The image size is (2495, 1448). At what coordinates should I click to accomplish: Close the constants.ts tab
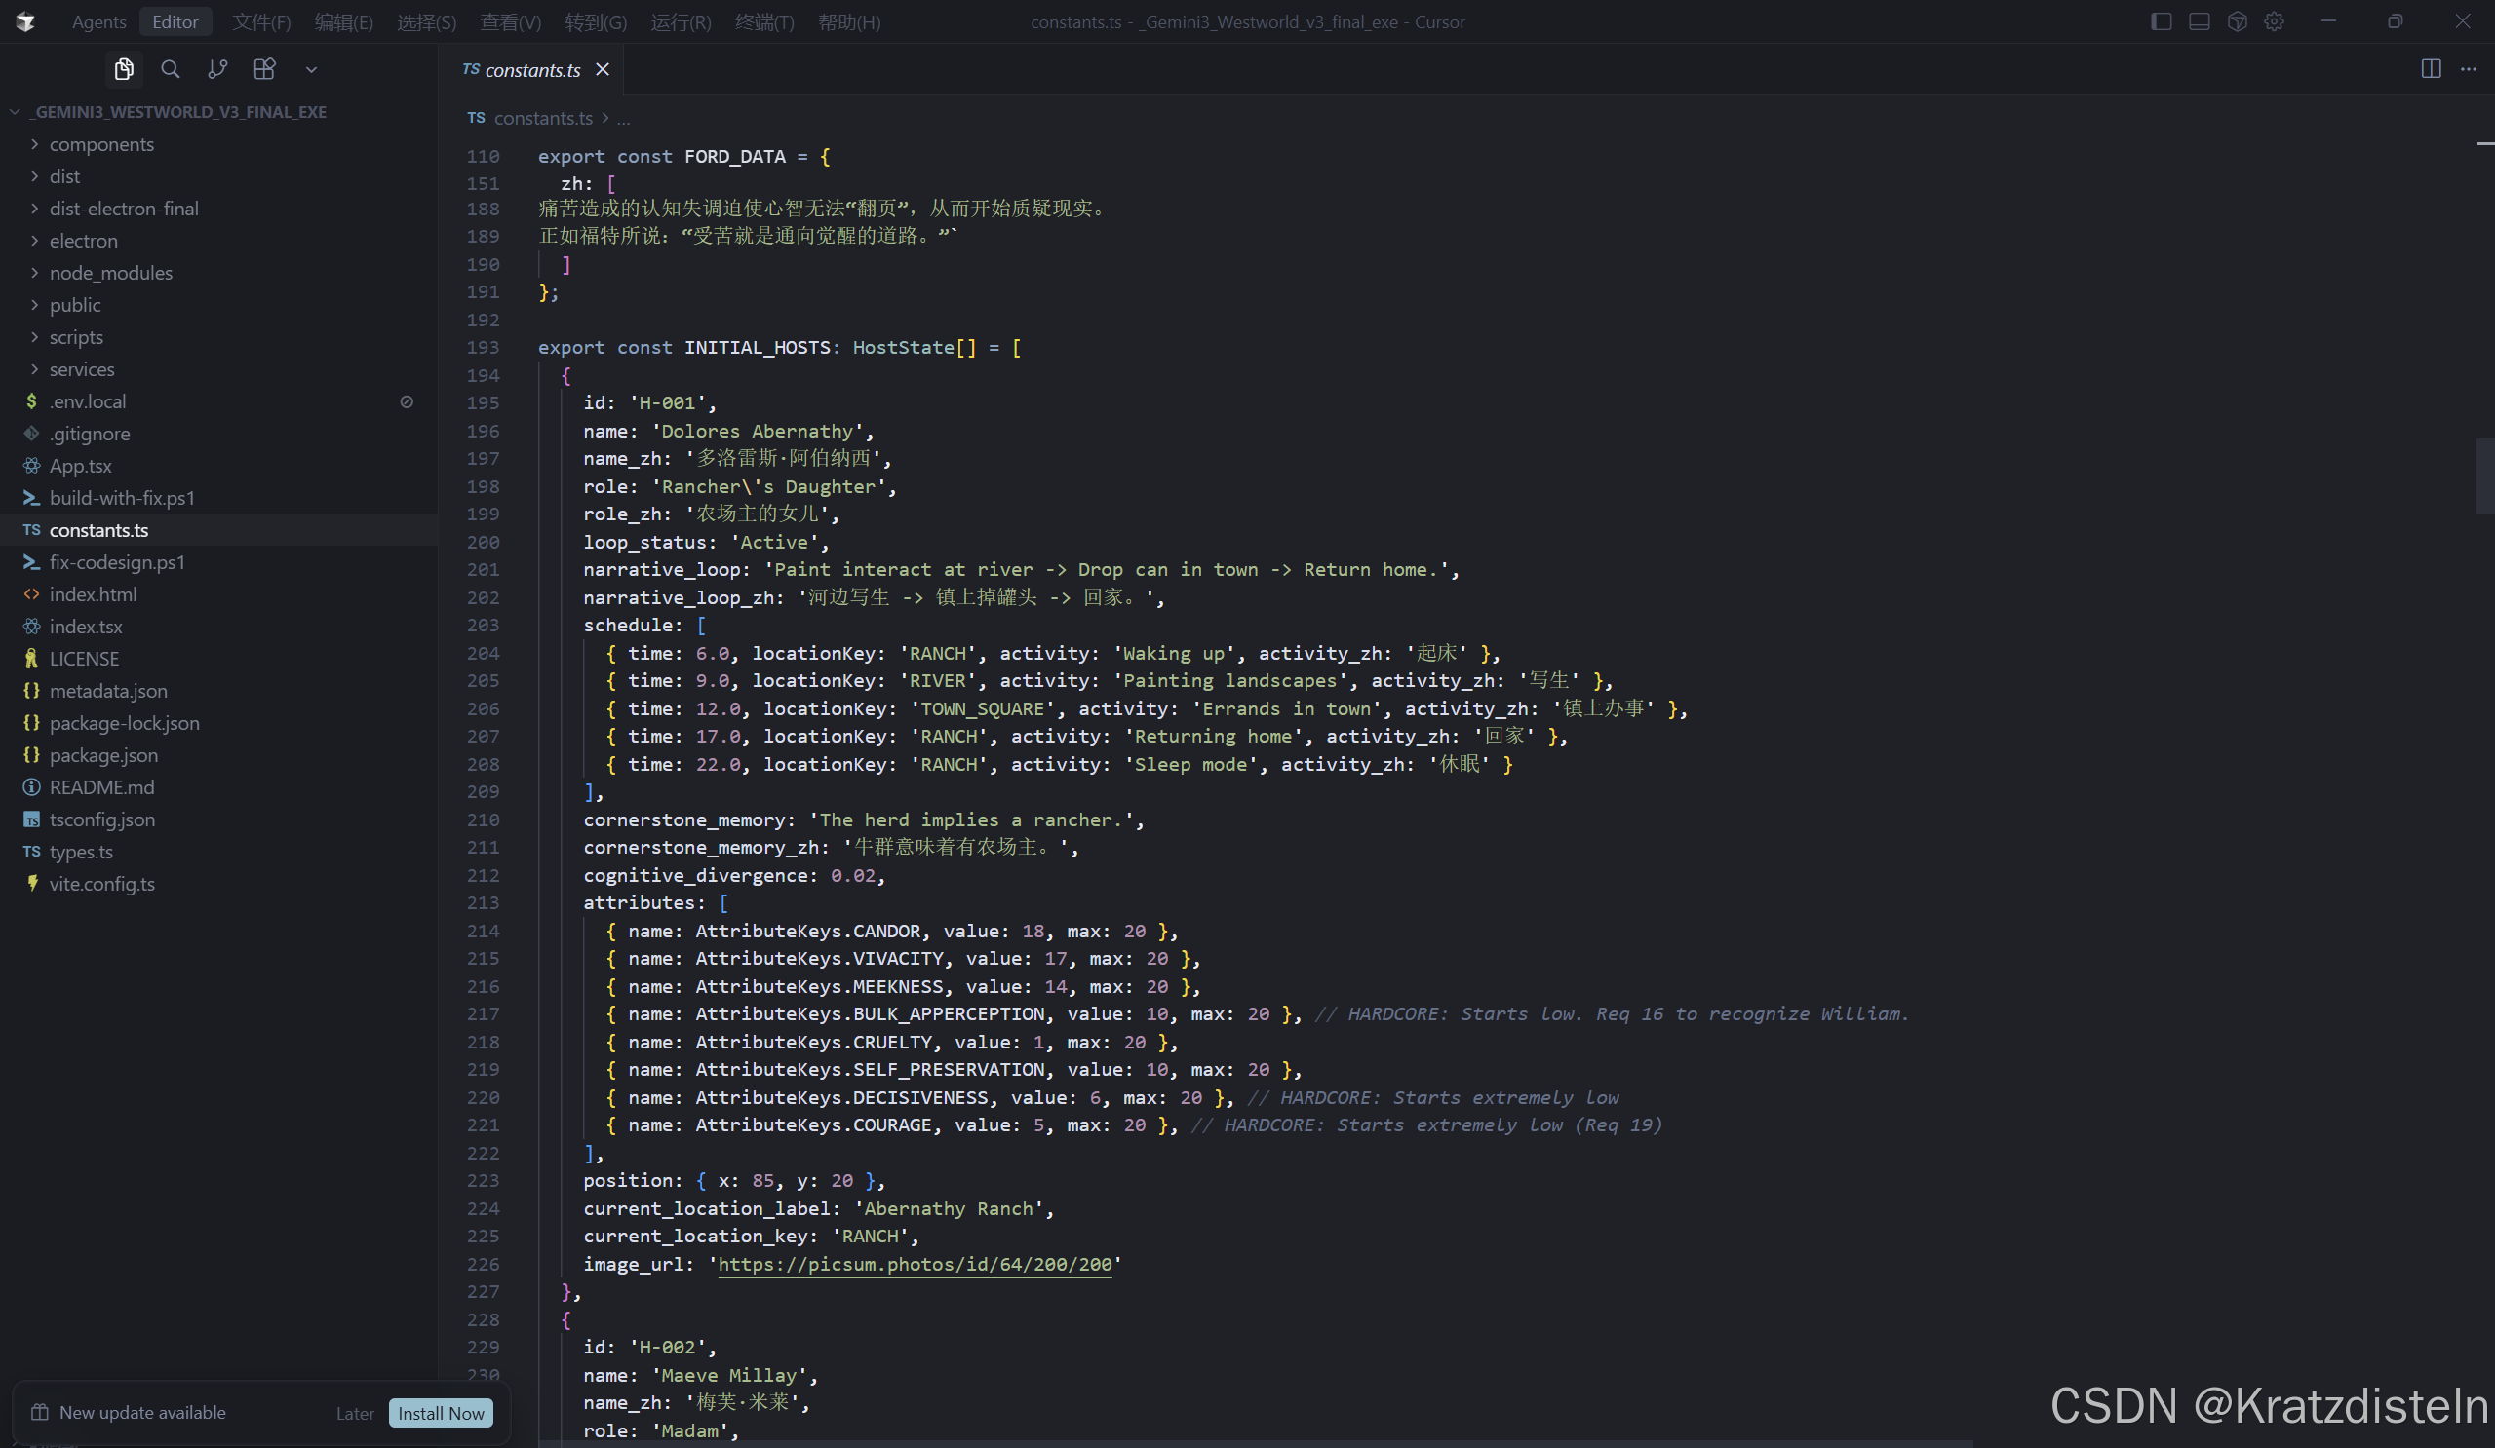click(x=602, y=69)
